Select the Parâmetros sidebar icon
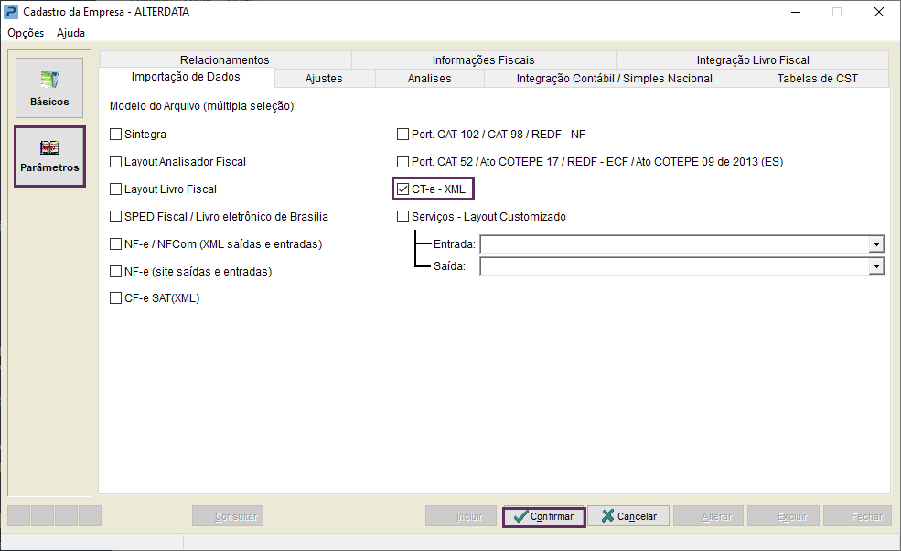This screenshot has height=551, width=901. pyautogui.click(x=49, y=157)
